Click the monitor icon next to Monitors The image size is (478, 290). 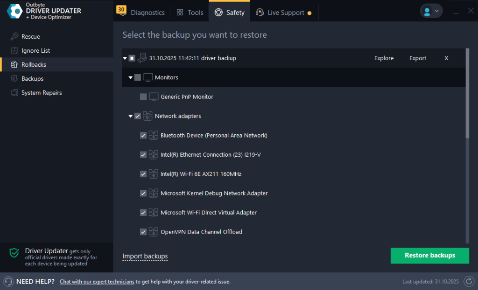[x=148, y=77]
